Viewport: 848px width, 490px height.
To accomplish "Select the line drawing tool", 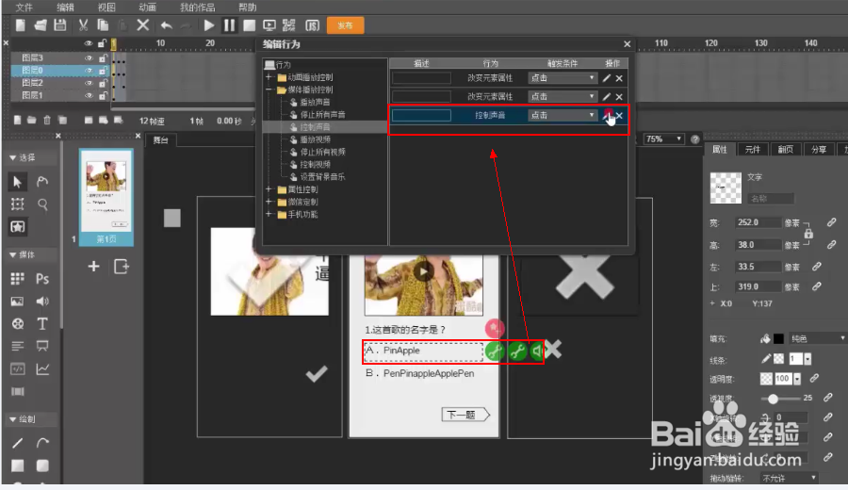I will pos(17,443).
